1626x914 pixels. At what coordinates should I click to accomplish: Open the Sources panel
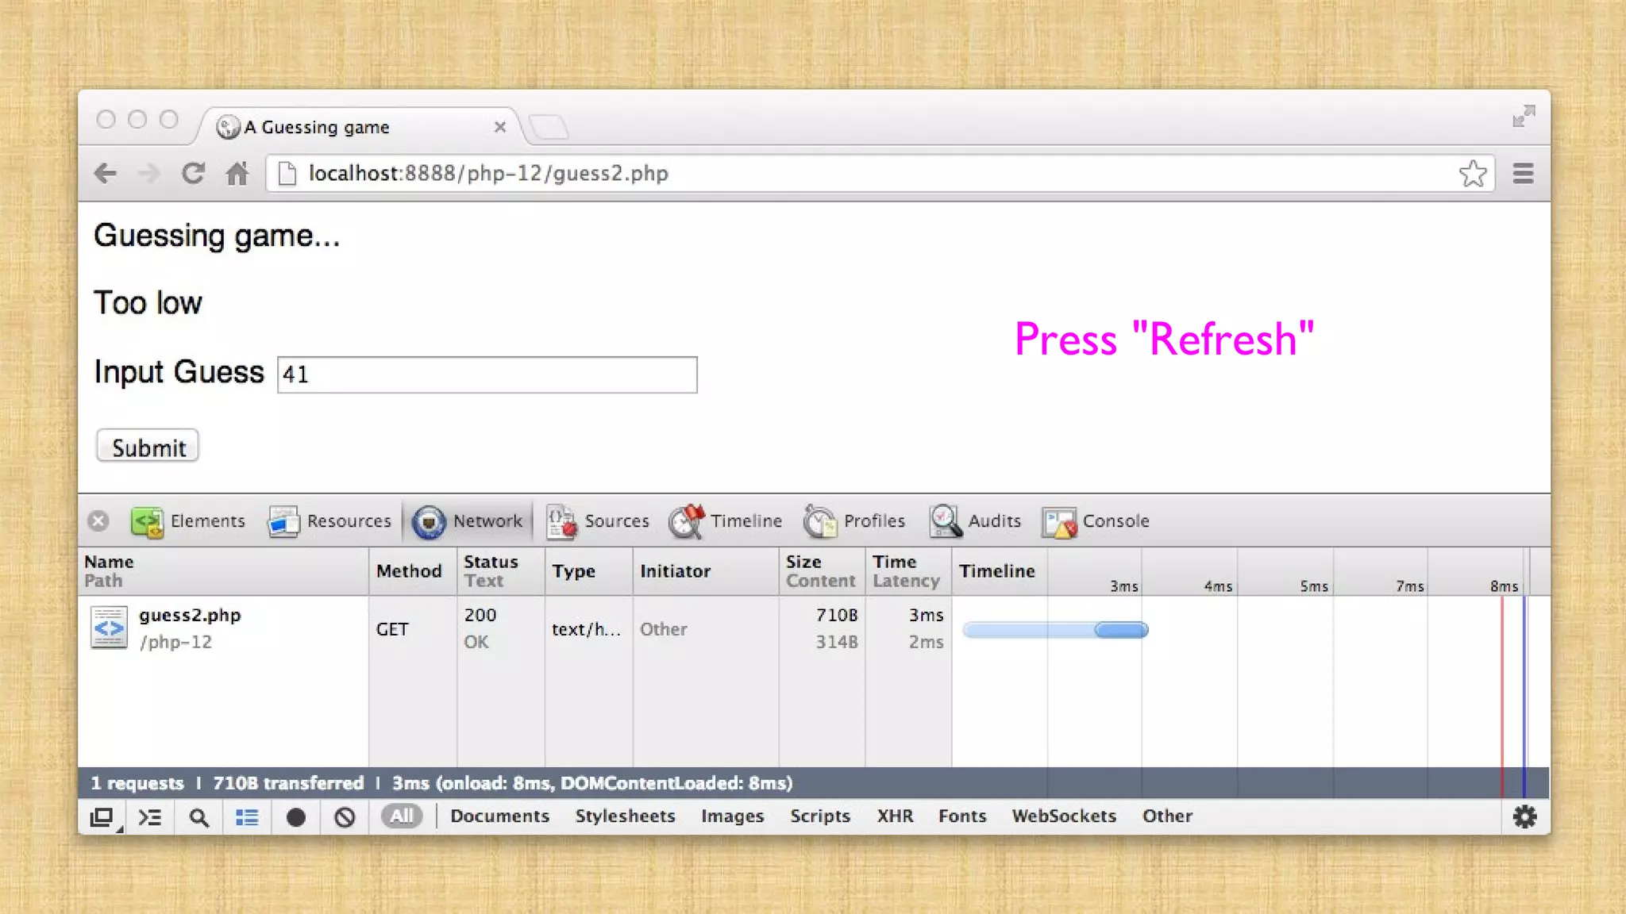[x=597, y=521]
